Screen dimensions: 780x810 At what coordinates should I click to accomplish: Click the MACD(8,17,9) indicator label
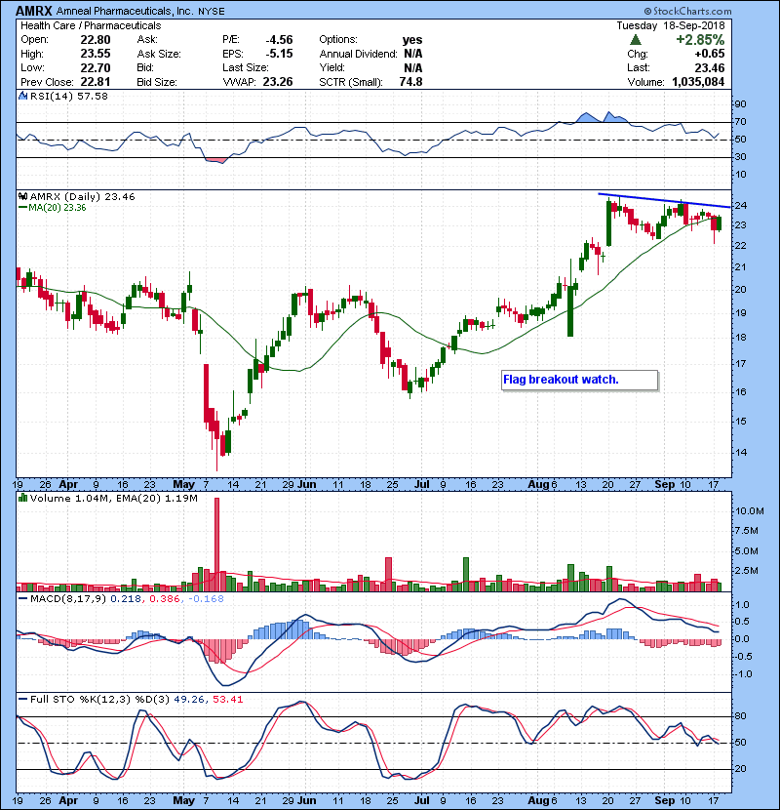pyautogui.click(x=68, y=599)
